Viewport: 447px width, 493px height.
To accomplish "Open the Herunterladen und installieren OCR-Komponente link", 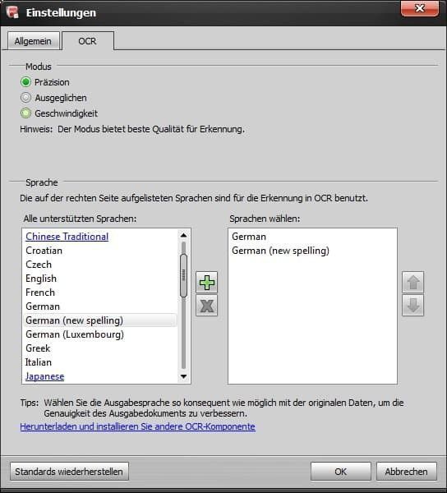I will click(138, 426).
